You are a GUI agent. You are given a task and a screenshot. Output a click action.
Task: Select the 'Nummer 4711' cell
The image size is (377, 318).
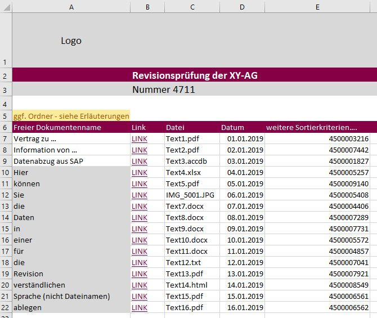pyautogui.click(x=163, y=89)
